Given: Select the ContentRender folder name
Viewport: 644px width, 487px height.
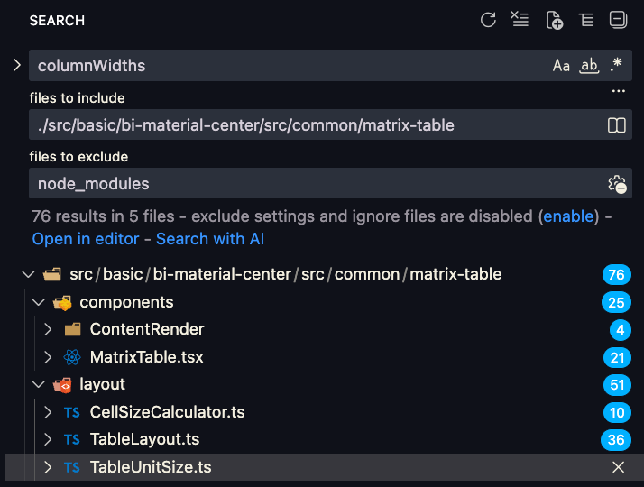Looking at the screenshot, I should (147, 329).
